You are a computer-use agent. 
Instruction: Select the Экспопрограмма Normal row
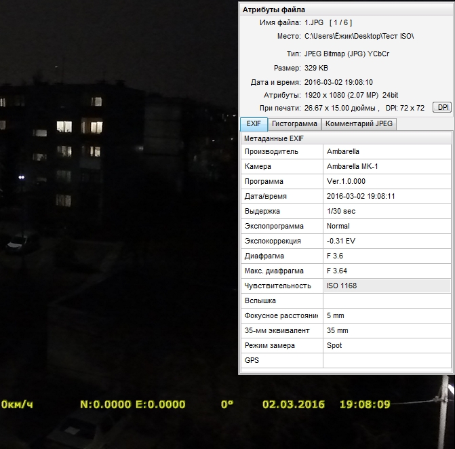click(x=347, y=227)
